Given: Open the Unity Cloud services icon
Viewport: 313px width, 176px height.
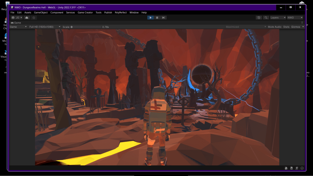Looking at the screenshot, I should (x=27, y=18).
